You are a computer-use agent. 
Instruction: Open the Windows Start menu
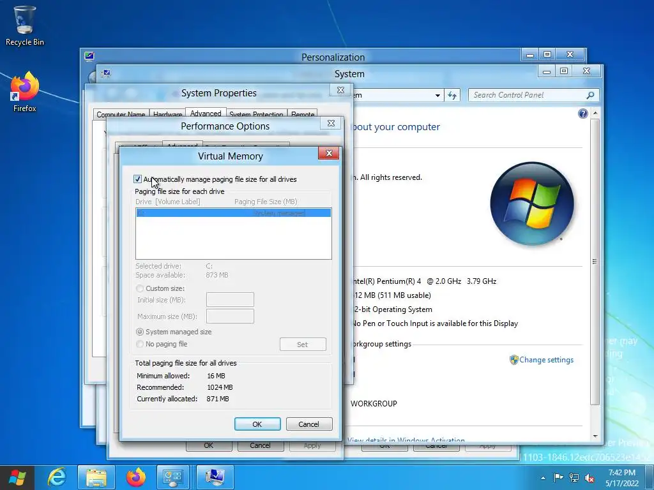pyautogui.click(x=17, y=477)
